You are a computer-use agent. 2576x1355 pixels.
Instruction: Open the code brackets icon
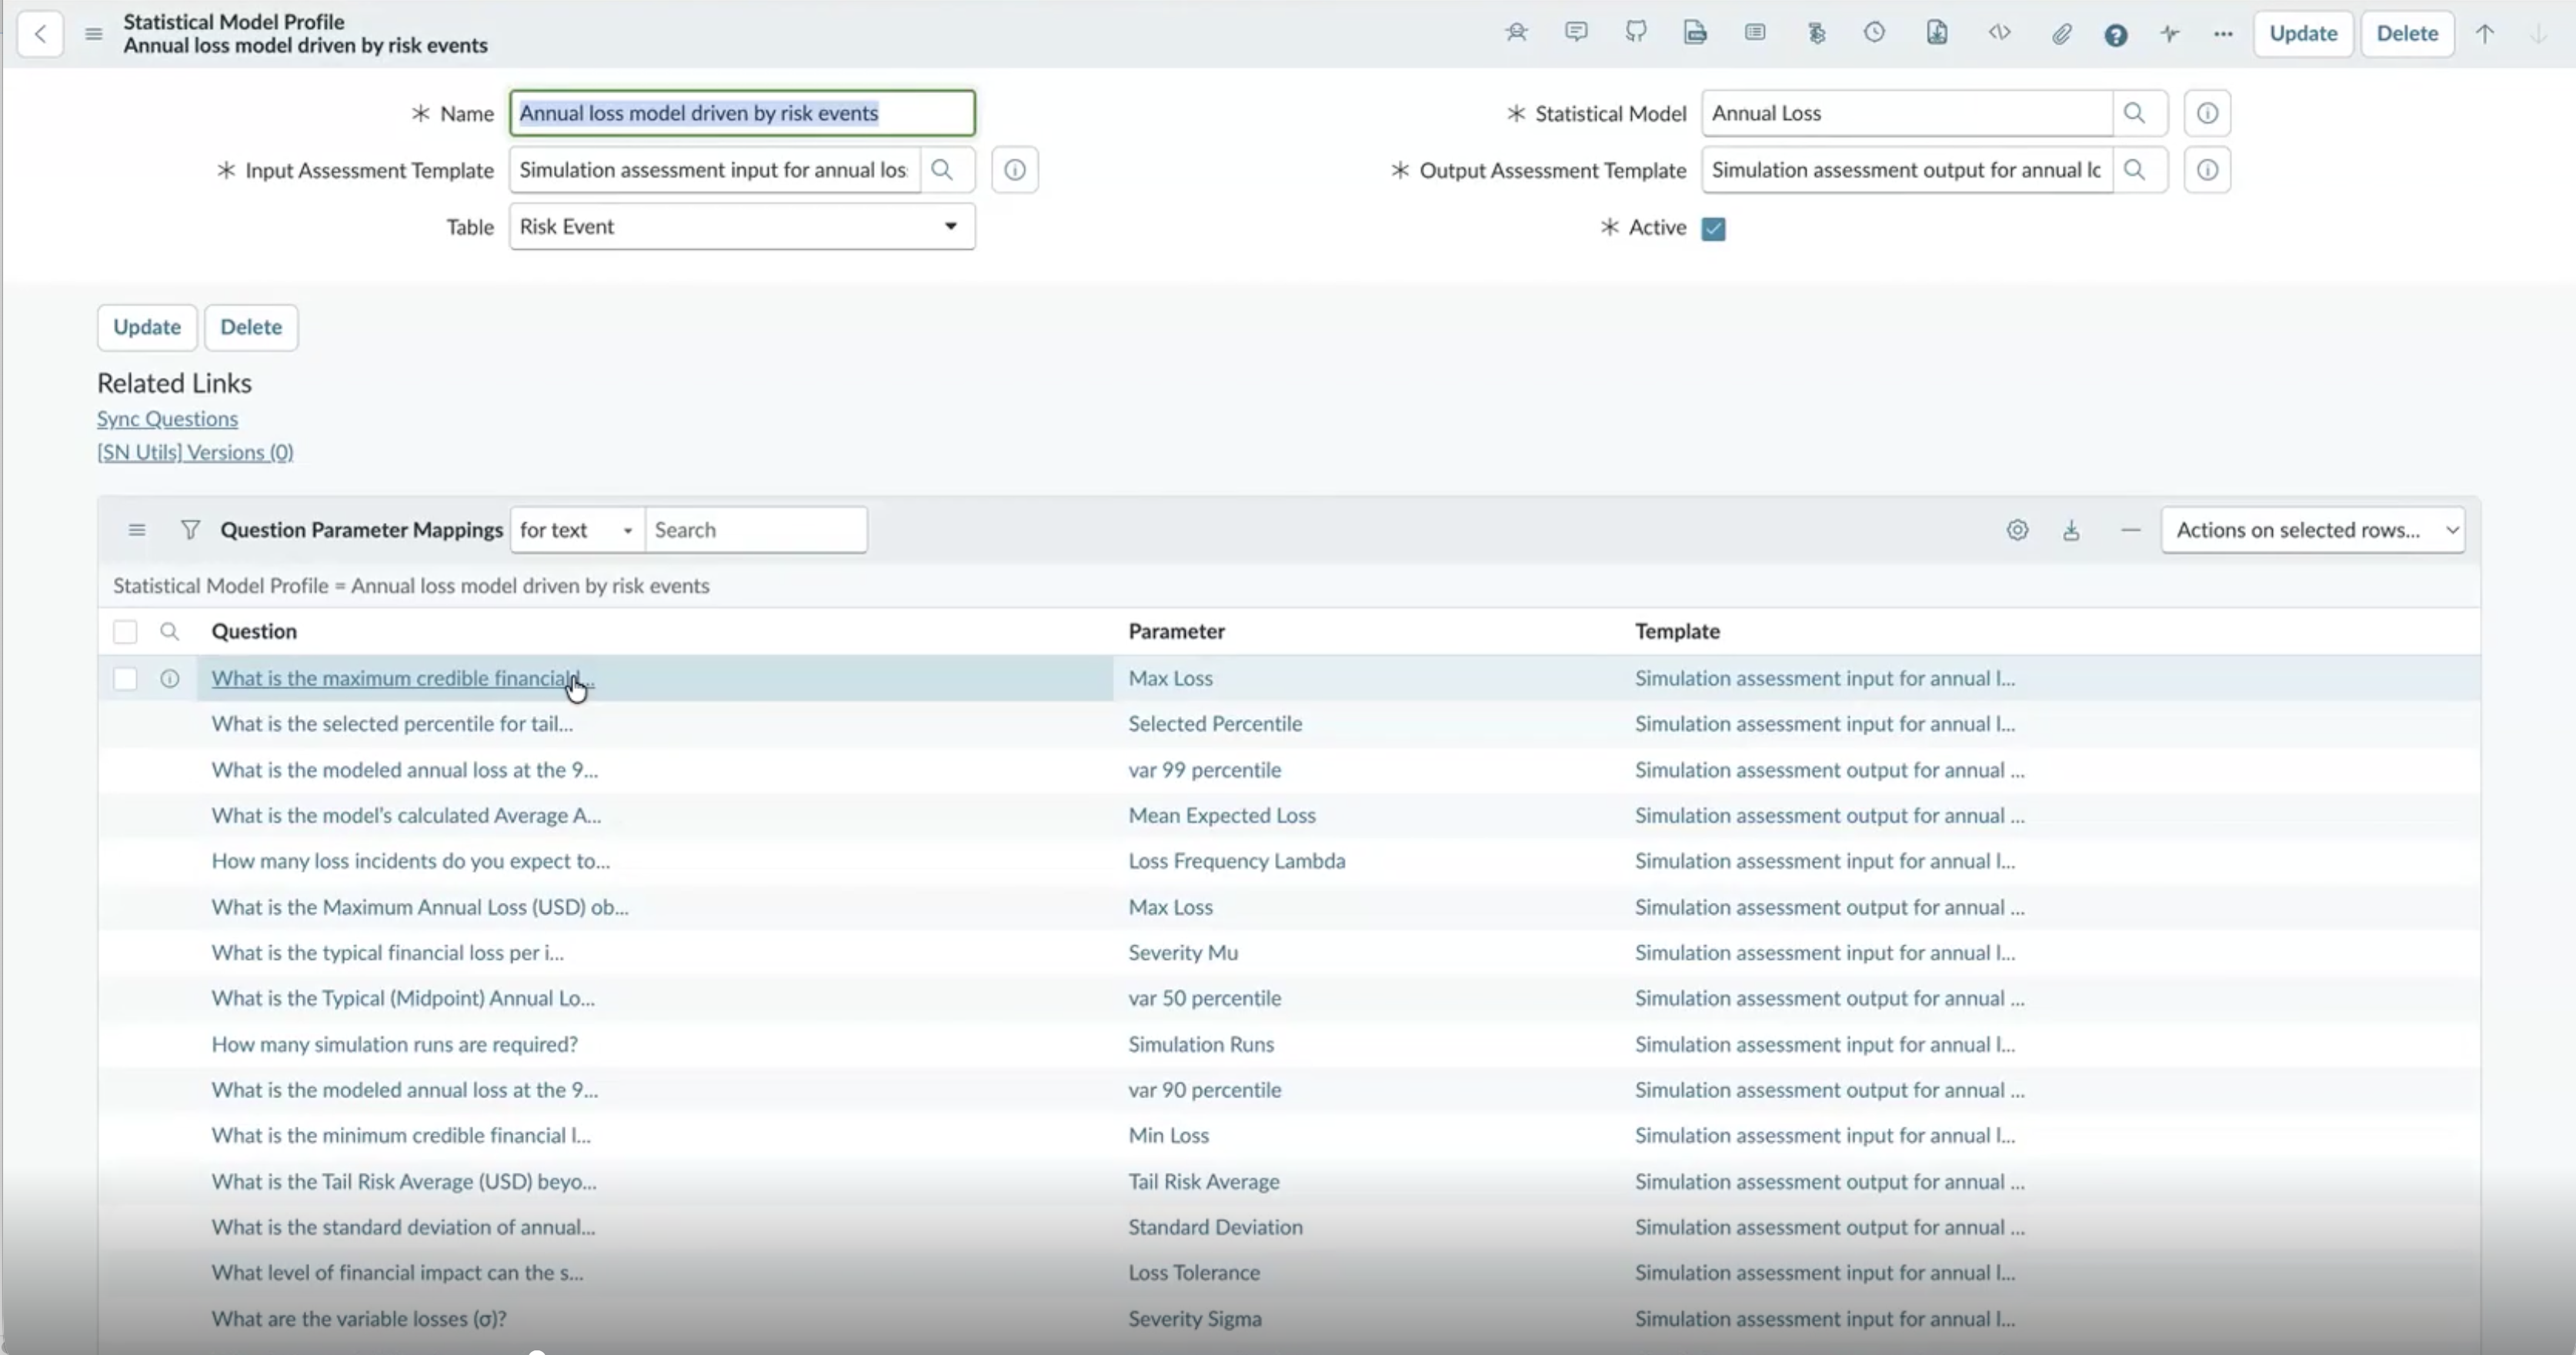[x=1999, y=33]
